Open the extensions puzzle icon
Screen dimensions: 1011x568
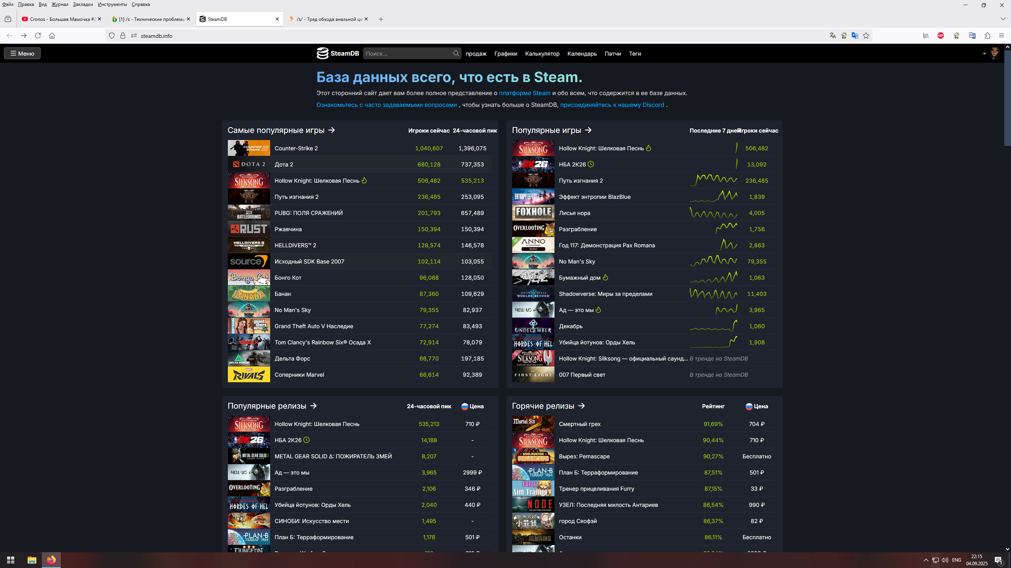[987, 35]
